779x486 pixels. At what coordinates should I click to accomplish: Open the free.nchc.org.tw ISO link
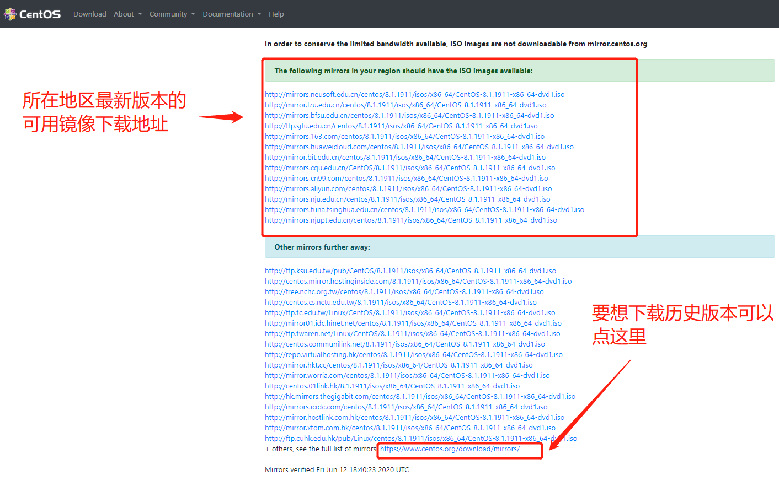(404, 292)
